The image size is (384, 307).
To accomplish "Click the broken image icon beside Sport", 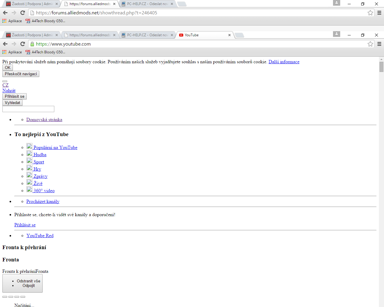I will pyautogui.click(x=29, y=161).
